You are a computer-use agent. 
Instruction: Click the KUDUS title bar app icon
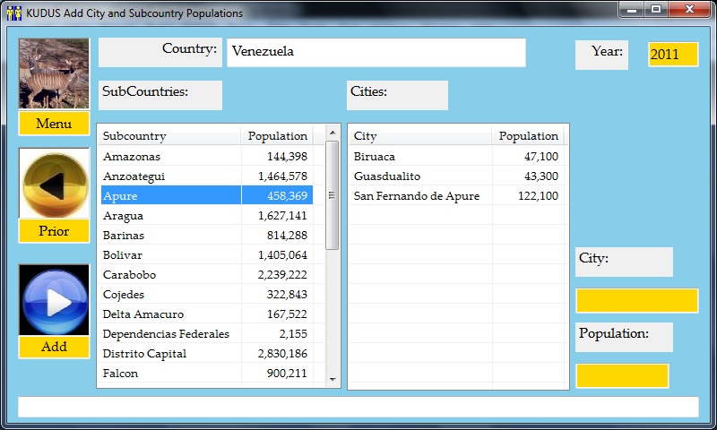[x=13, y=13]
